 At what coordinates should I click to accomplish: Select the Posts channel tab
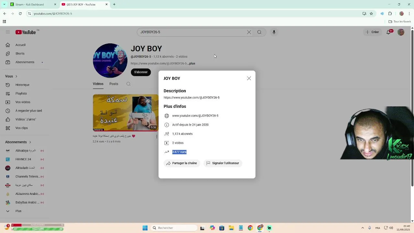click(114, 84)
